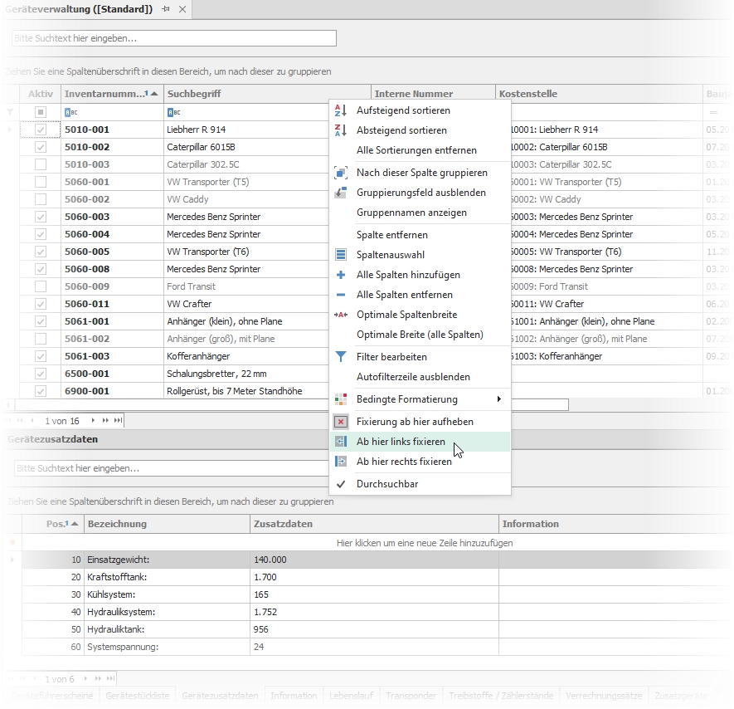Choose Ab hier links fixieren
The width and height of the screenshot is (734, 709).
coord(401,442)
